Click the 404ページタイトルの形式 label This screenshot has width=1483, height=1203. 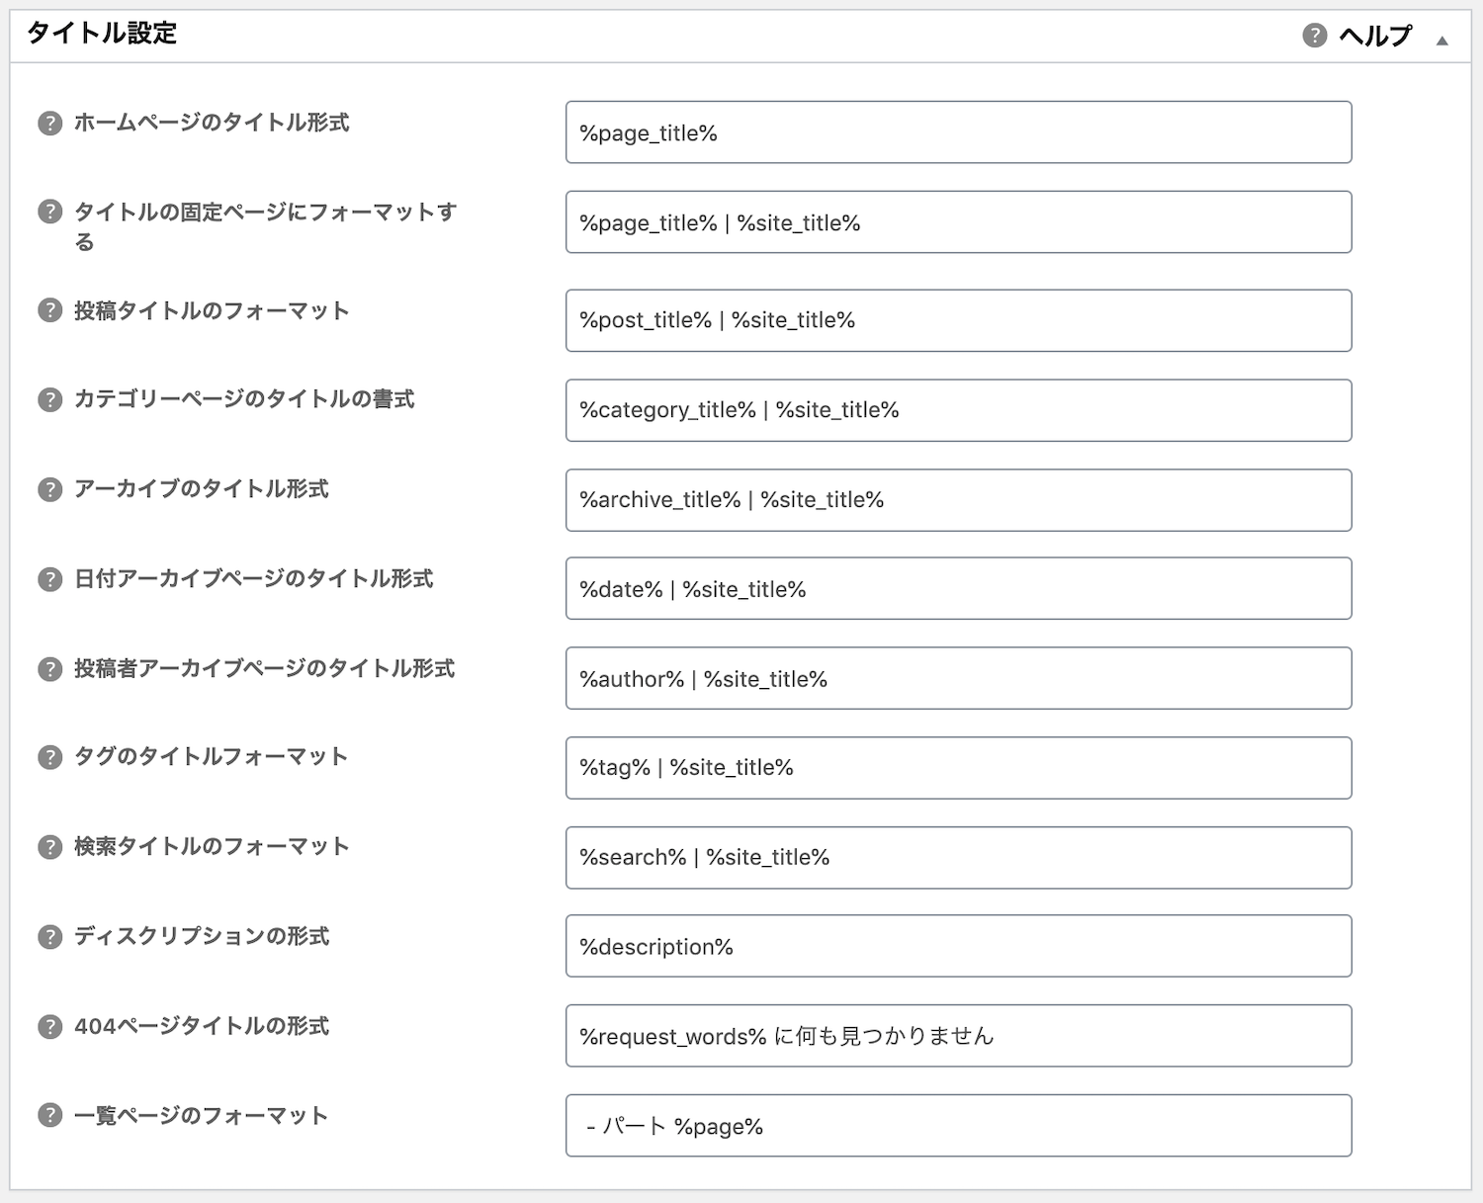click(202, 1027)
